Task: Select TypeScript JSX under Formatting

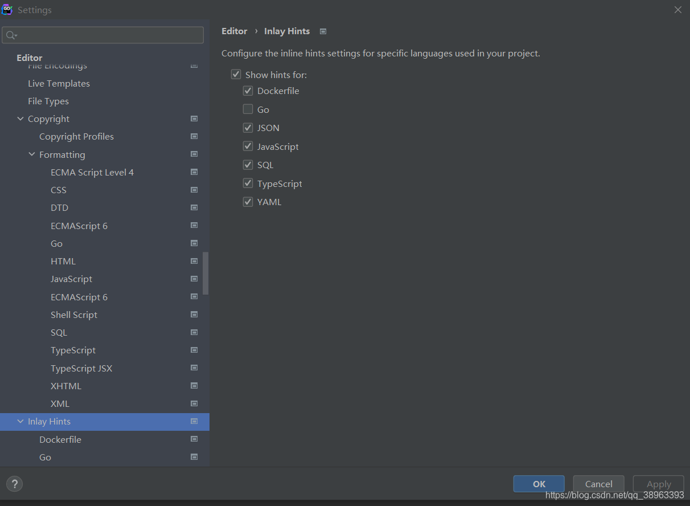Action: click(81, 368)
